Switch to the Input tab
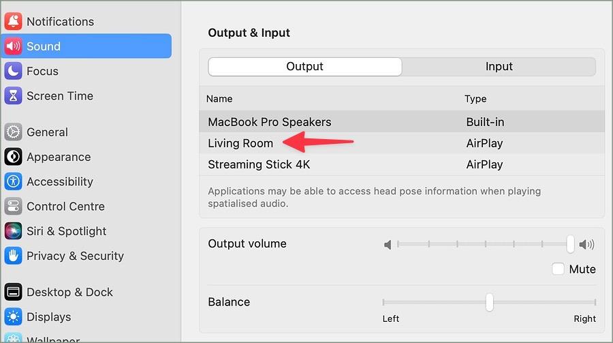 click(499, 67)
